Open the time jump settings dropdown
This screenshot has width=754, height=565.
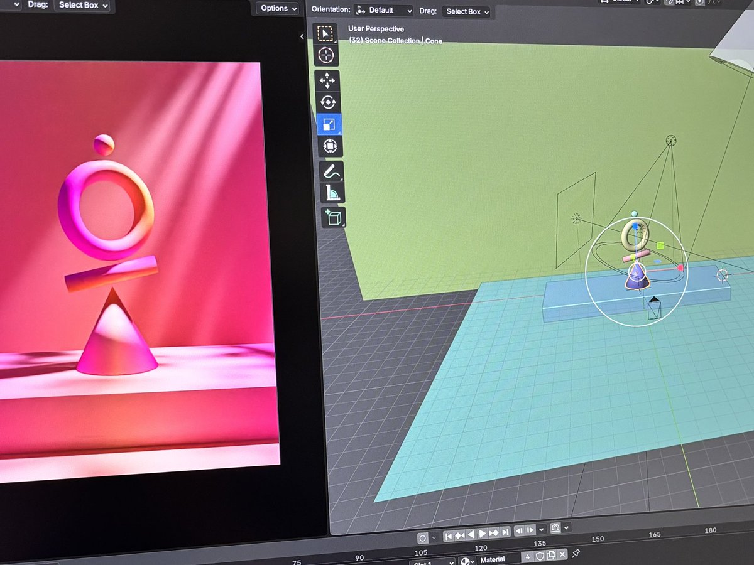click(540, 530)
